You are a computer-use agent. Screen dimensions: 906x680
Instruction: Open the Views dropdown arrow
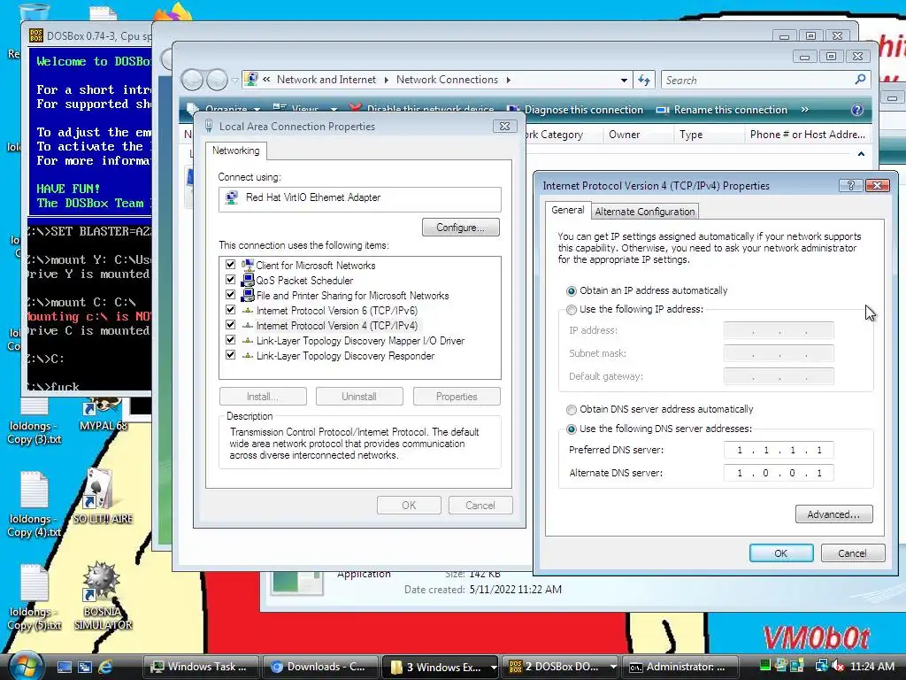click(x=334, y=109)
